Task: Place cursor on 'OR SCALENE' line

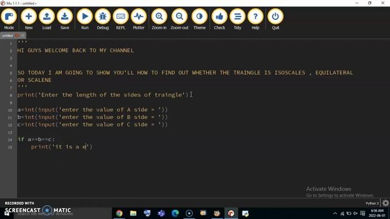Action: point(34,80)
